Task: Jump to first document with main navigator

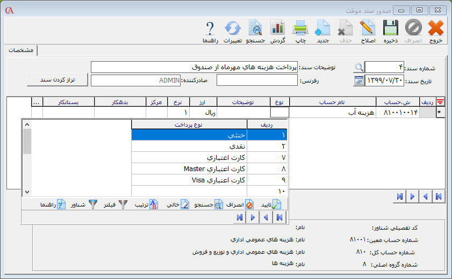Action: pyautogui.click(x=439, y=196)
